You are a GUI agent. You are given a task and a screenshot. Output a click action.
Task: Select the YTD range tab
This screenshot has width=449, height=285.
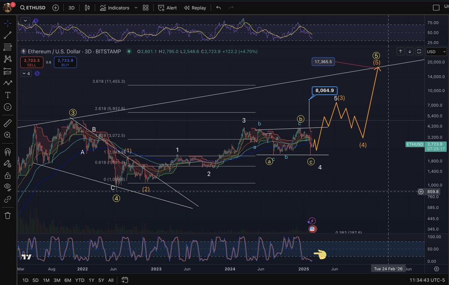(80, 280)
